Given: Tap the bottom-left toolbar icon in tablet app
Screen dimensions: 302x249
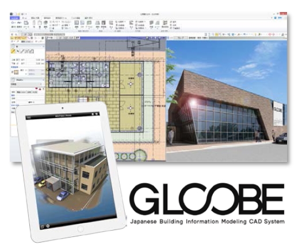Looking at the screenshot, I should (43, 226).
